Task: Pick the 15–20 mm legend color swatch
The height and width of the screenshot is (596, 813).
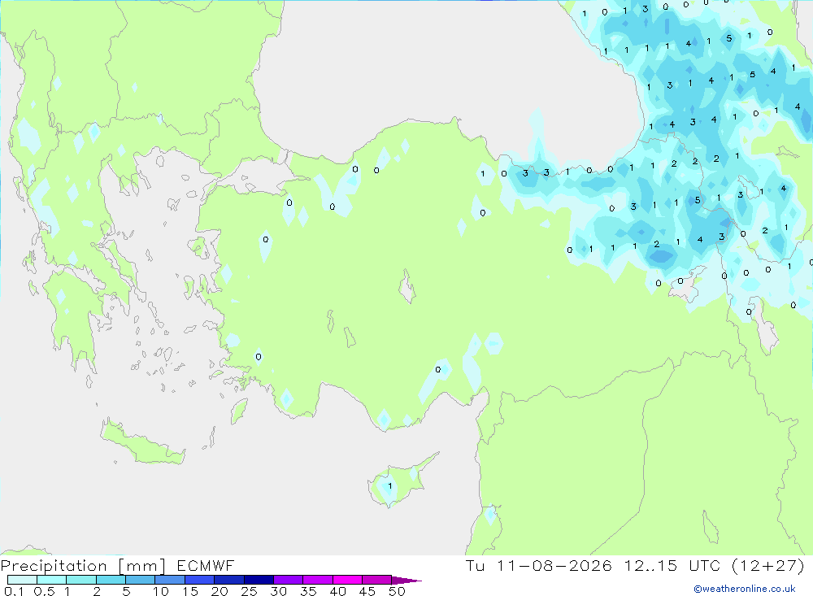Action: point(200,580)
